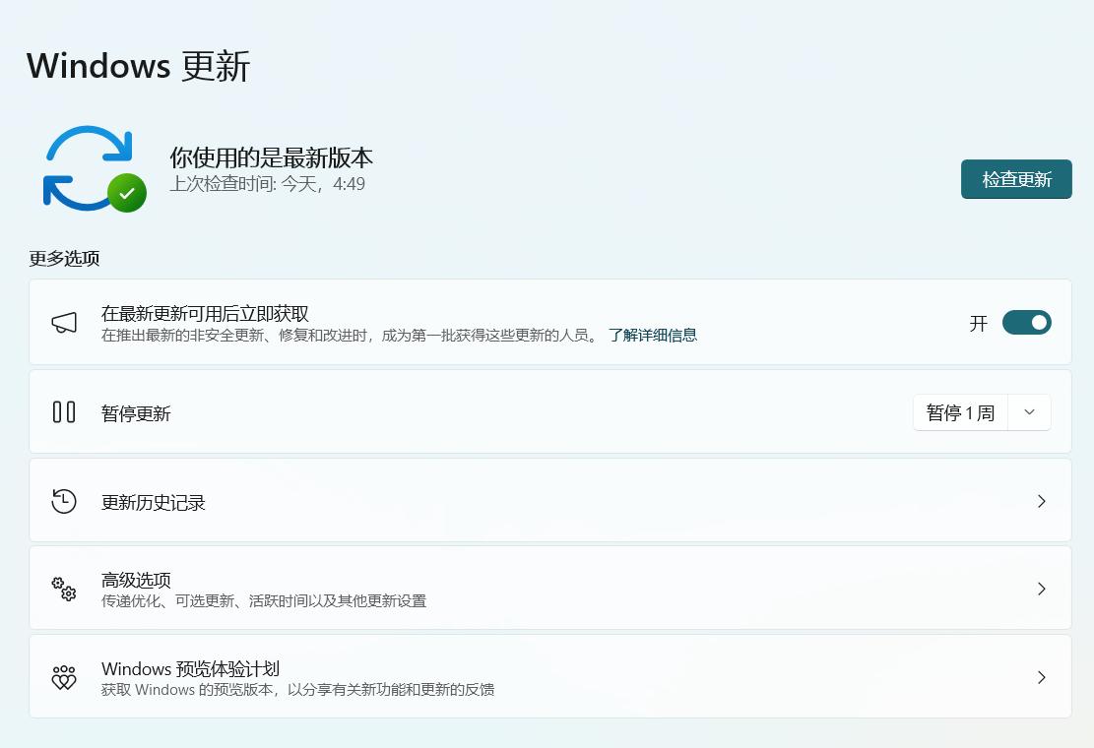Image resolution: width=1094 pixels, height=748 pixels.
Task: Click the 高级选项 title text
Action: (136, 580)
